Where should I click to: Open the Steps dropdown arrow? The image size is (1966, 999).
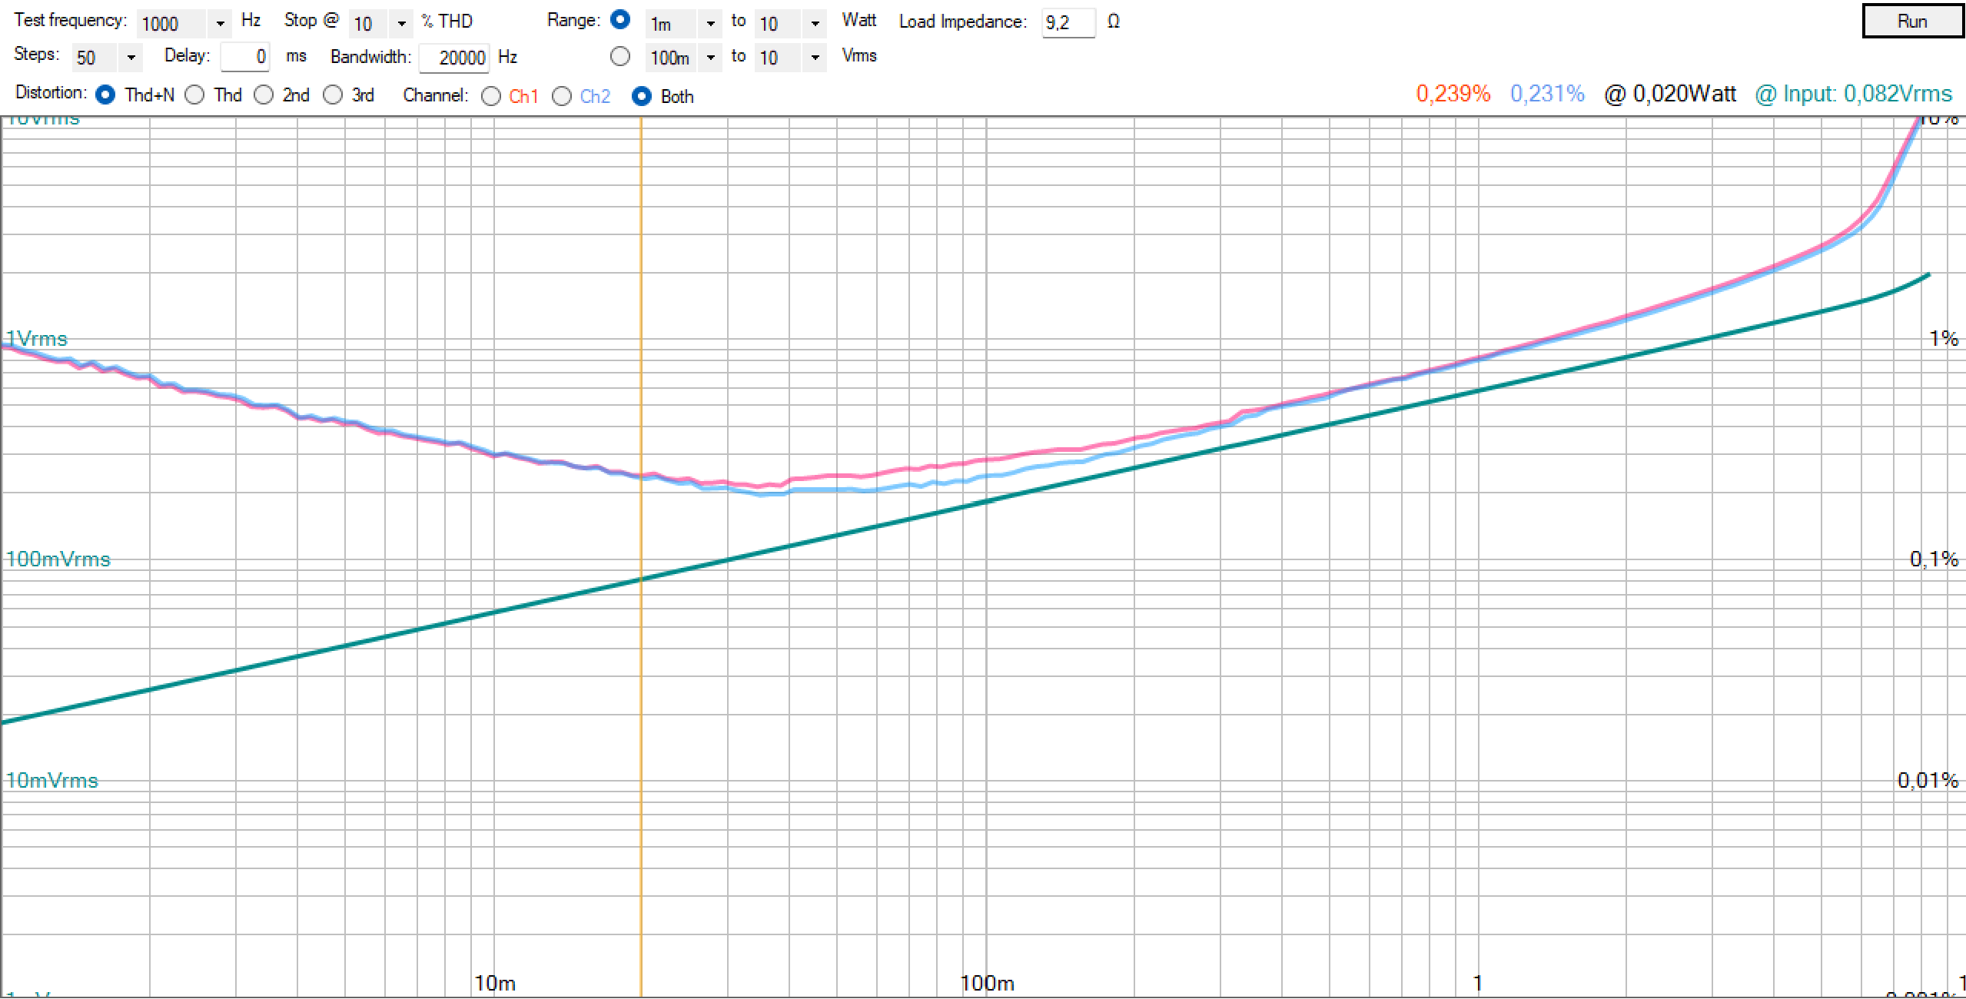(x=131, y=58)
